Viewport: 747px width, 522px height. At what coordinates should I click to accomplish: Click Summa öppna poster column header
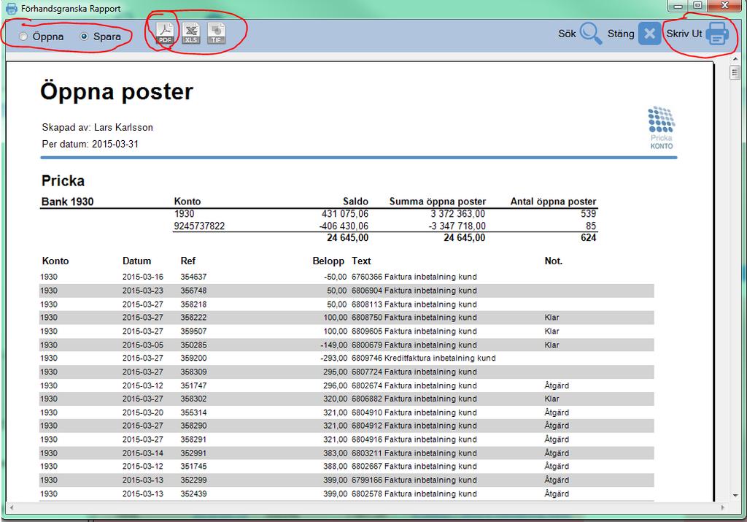click(438, 201)
